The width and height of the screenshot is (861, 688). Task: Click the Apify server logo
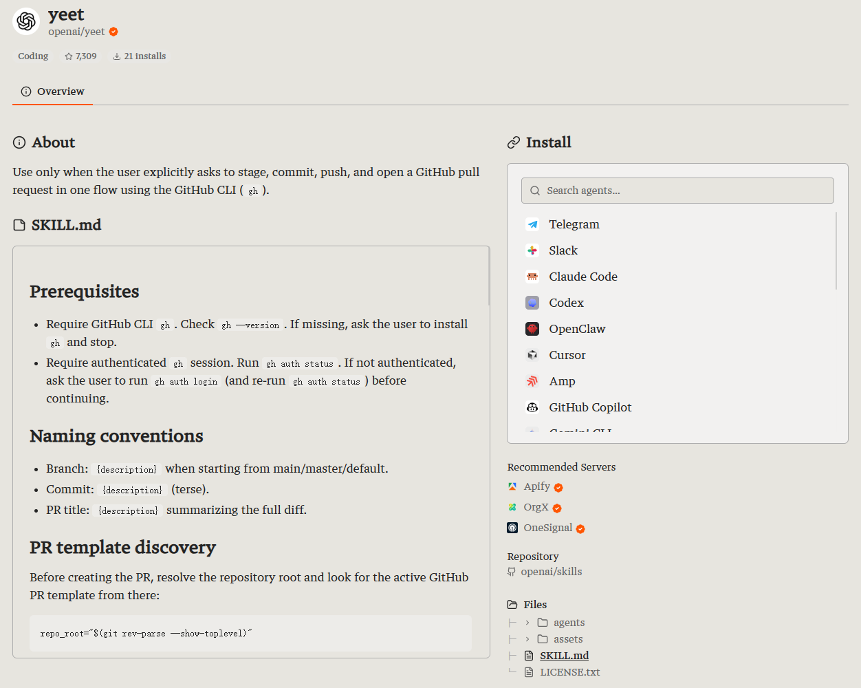pyautogui.click(x=512, y=486)
